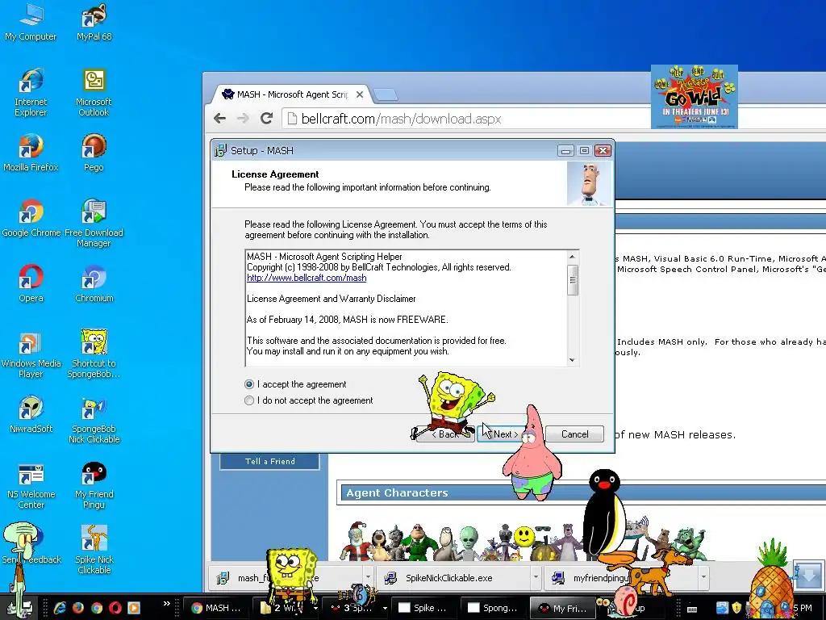
Task: Select I accept the agreement
Action: (295, 384)
